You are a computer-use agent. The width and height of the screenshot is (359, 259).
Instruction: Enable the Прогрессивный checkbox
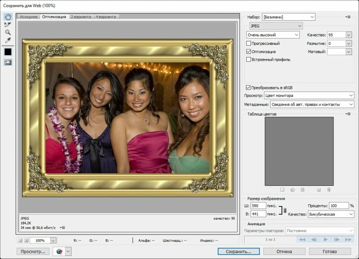[249, 44]
